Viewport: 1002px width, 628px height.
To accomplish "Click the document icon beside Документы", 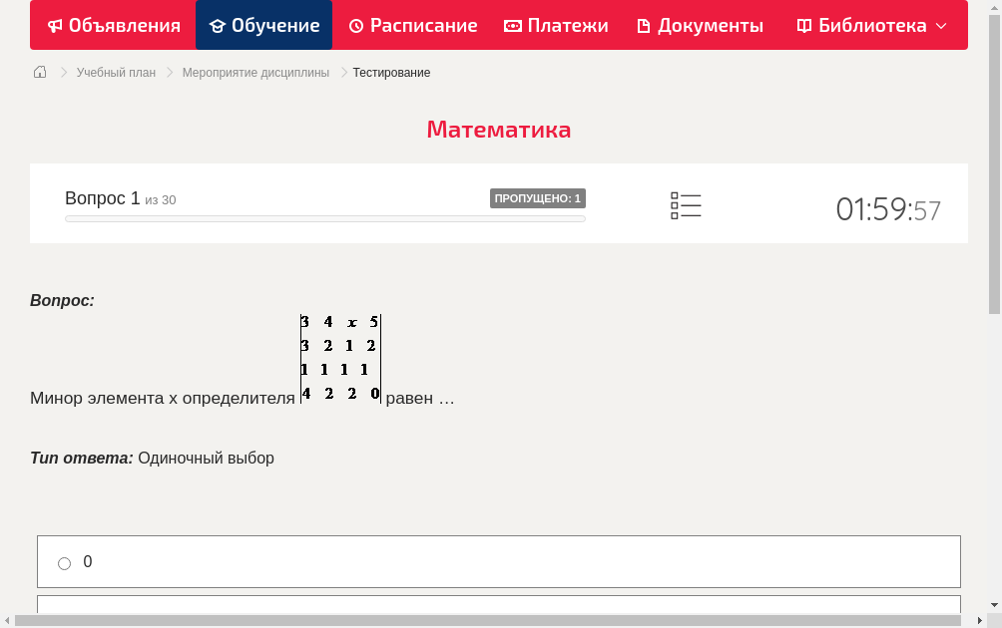I will pyautogui.click(x=645, y=25).
